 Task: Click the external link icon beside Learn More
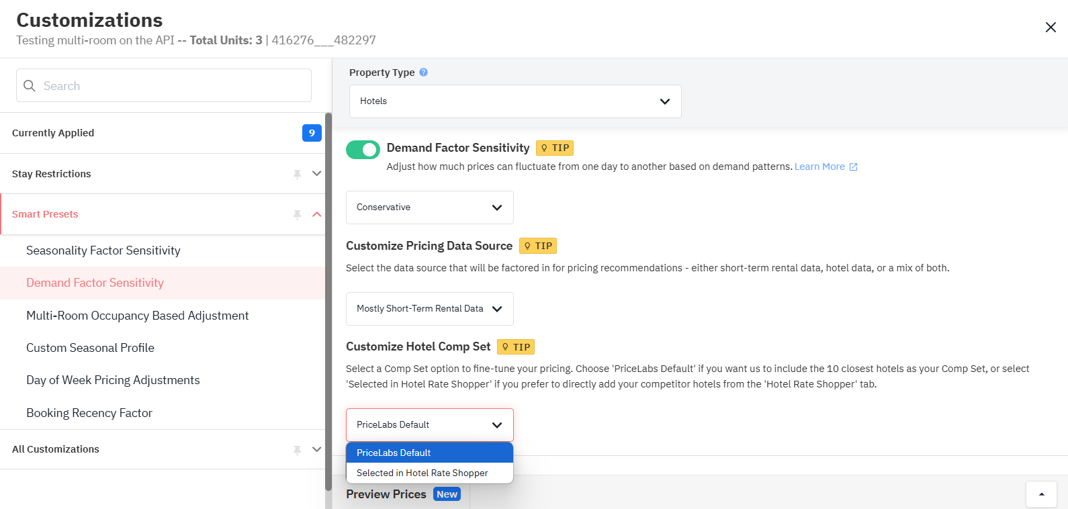[854, 167]
